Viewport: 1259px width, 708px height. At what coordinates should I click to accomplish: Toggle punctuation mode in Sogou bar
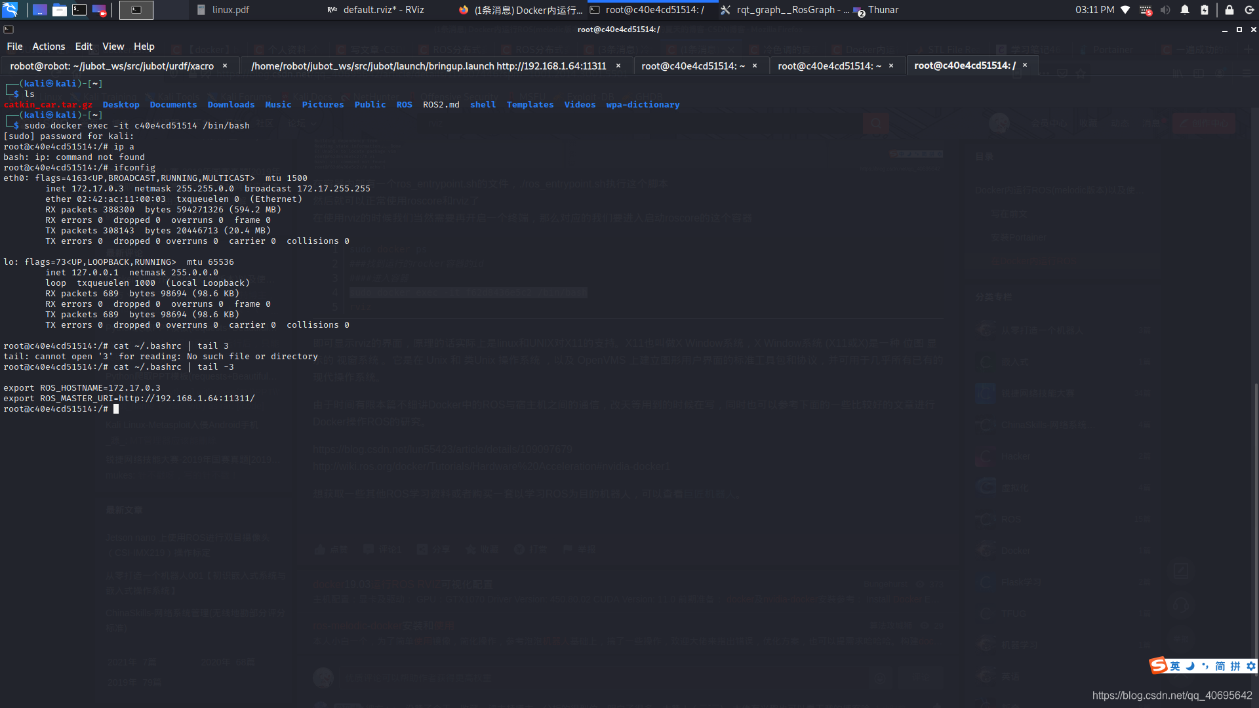tap(1205, 666)
